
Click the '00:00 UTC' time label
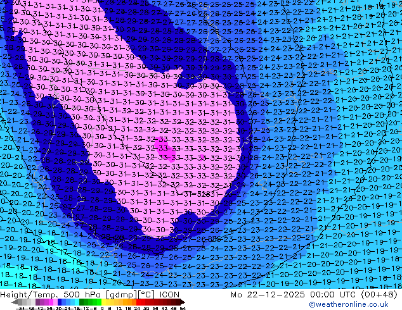333,295
